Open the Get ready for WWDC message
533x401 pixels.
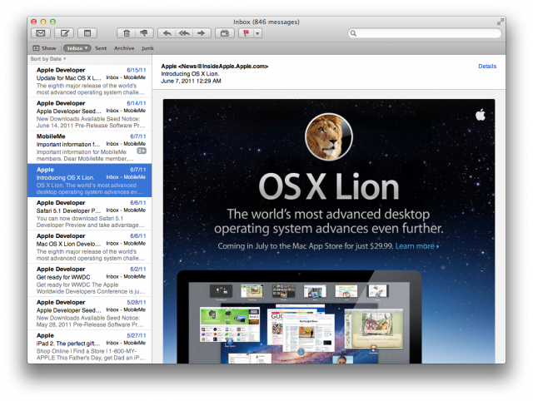90,280
